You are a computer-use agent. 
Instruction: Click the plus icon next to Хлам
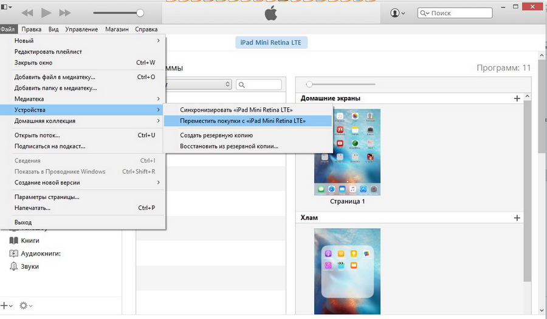pos(517,218)
